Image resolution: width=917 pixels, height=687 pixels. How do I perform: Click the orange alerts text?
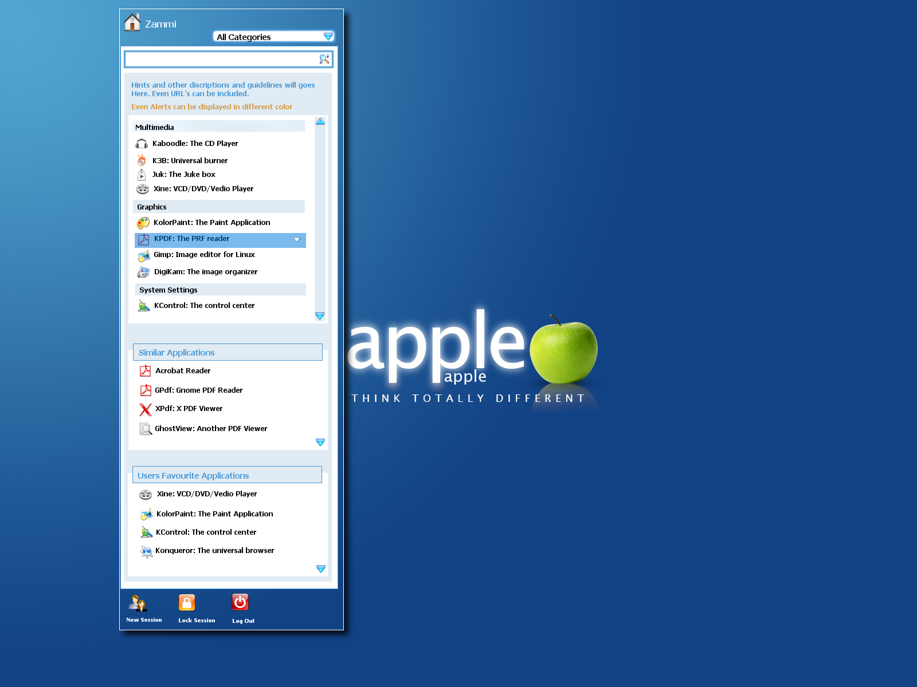(211, 107)
